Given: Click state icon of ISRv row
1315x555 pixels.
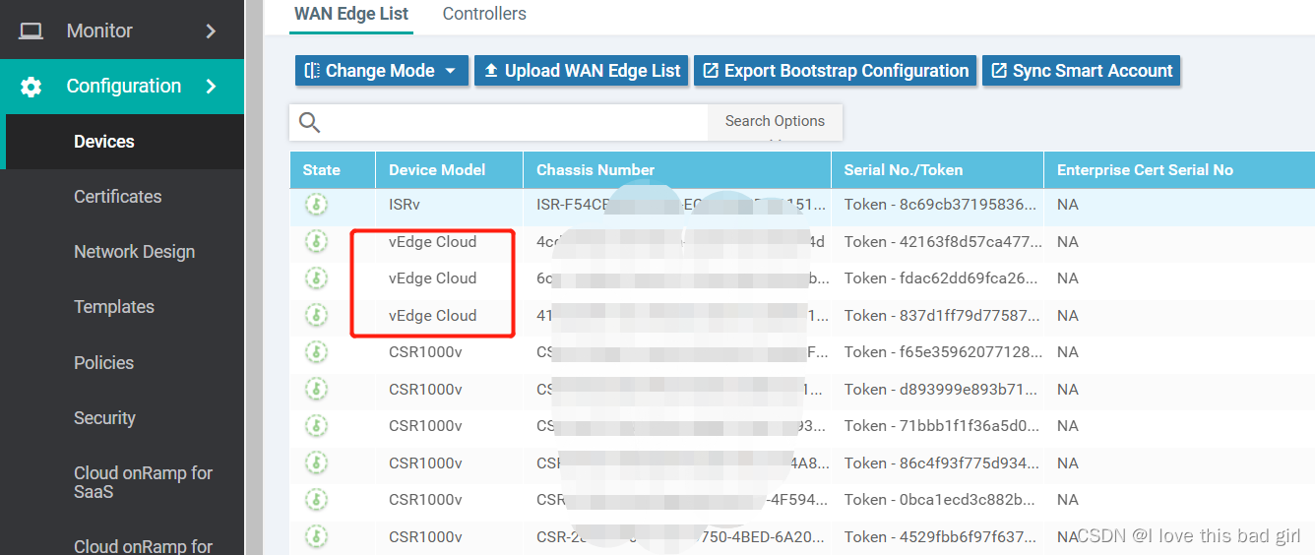Looking at the screenshot, I should click(316, 205).
